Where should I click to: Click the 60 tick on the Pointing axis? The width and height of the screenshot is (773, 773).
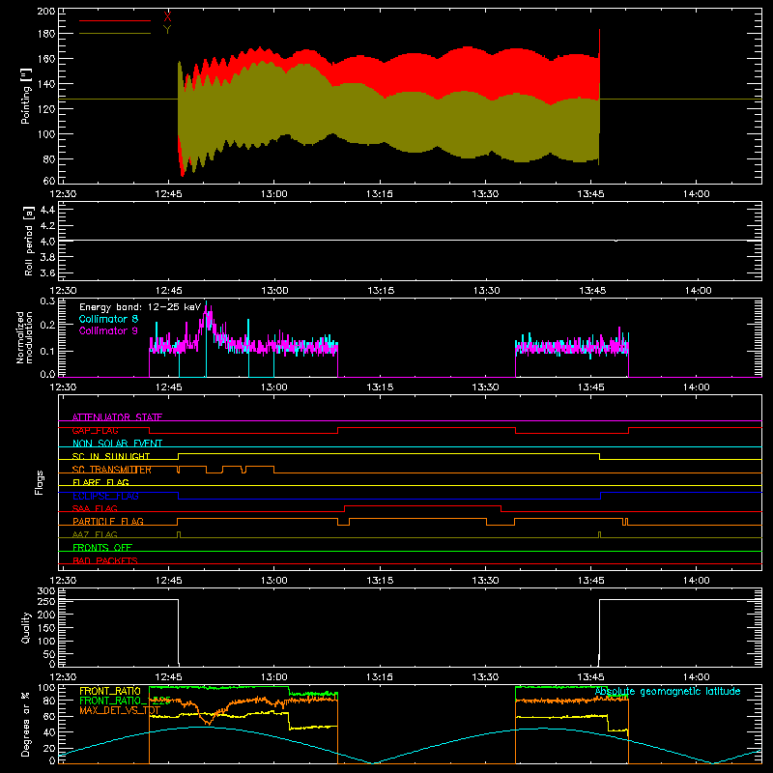(49, 181)
